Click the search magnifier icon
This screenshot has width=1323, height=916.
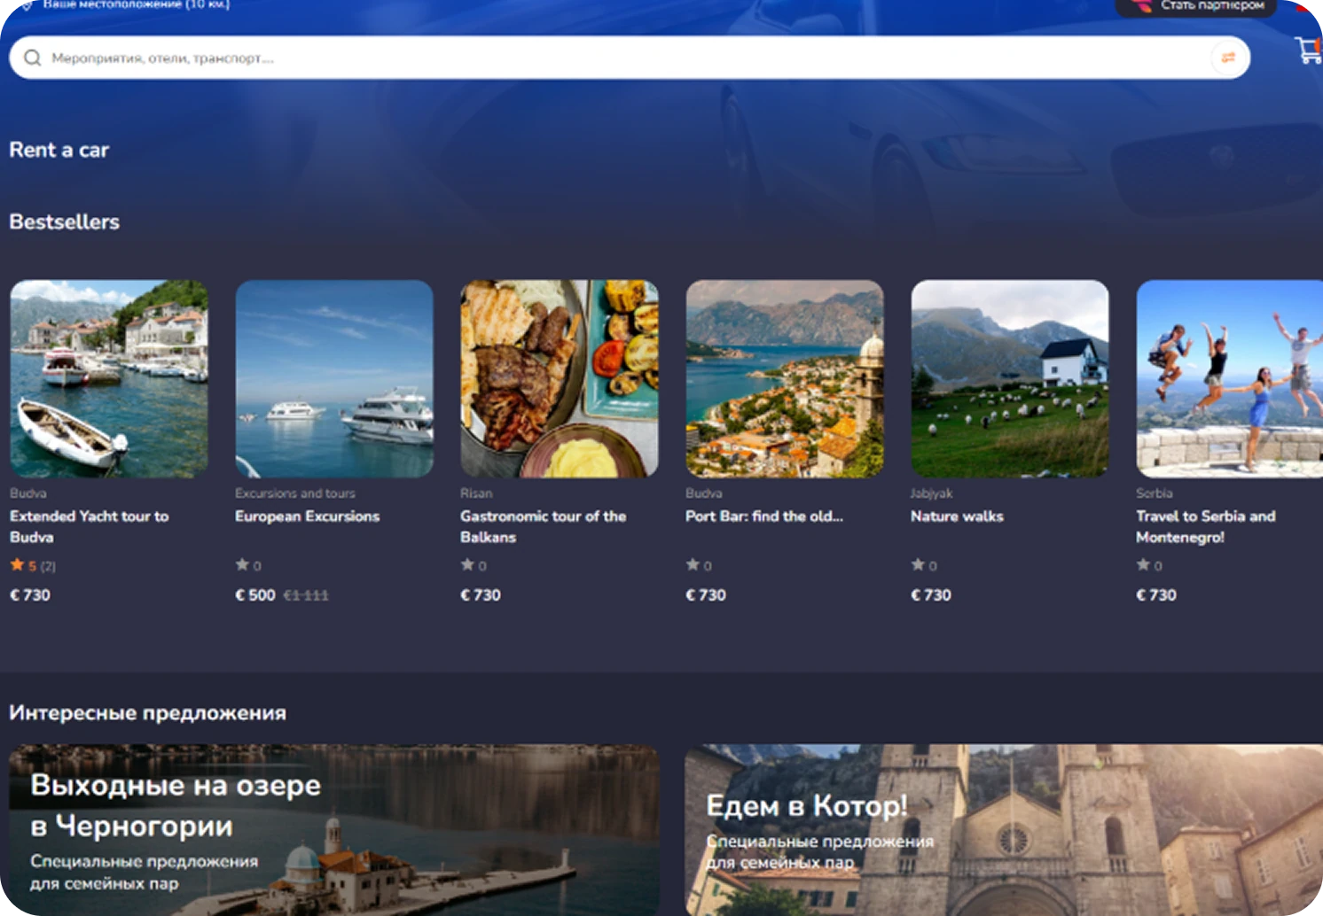[33, 58]
